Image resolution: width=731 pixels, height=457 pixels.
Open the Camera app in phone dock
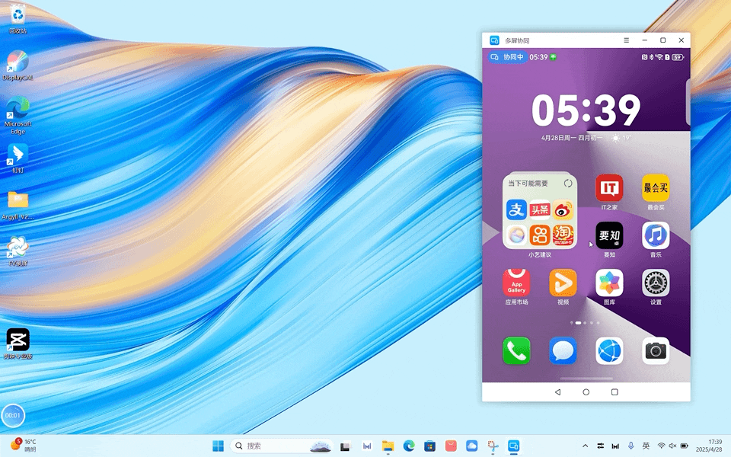click(x=656, y=351)
